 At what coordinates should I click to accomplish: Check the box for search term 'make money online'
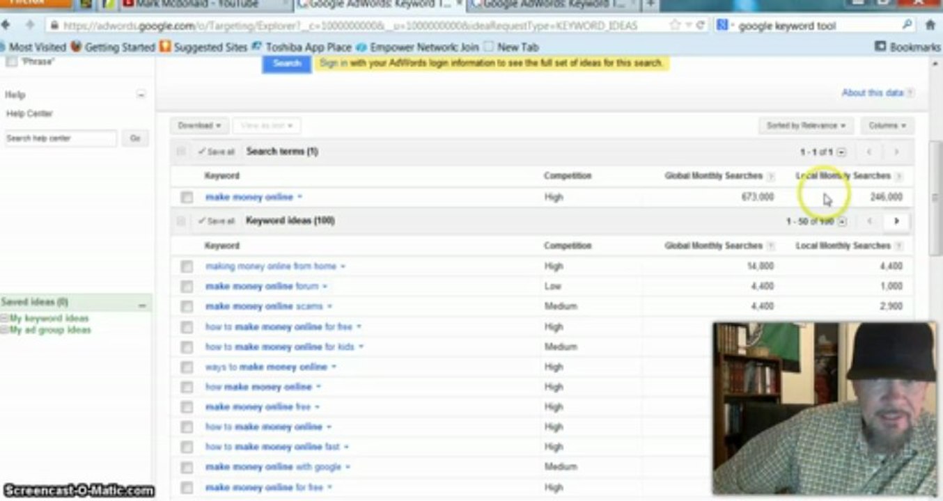click(x=187, y=197)
